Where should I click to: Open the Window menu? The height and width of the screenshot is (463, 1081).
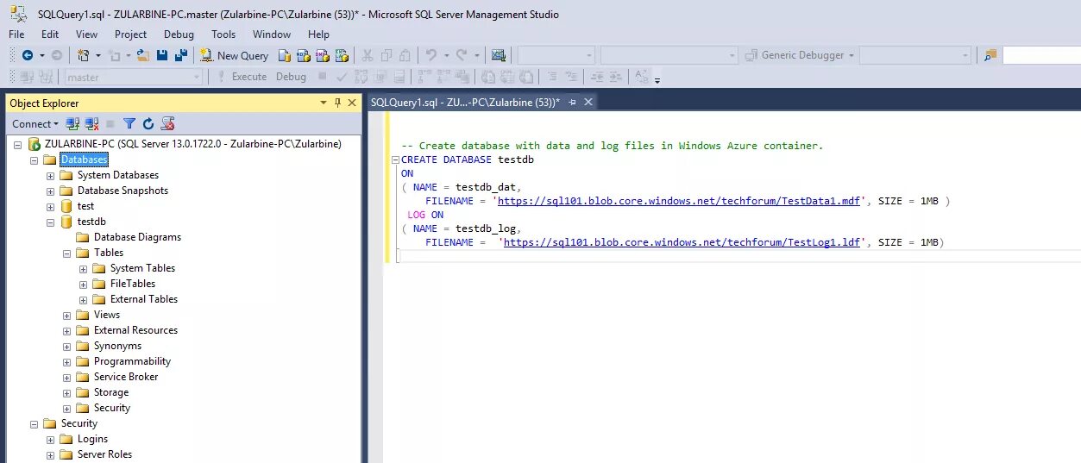[x=272, y=34]
